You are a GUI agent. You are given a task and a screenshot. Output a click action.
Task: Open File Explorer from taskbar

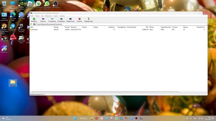(x=92, y=118)
